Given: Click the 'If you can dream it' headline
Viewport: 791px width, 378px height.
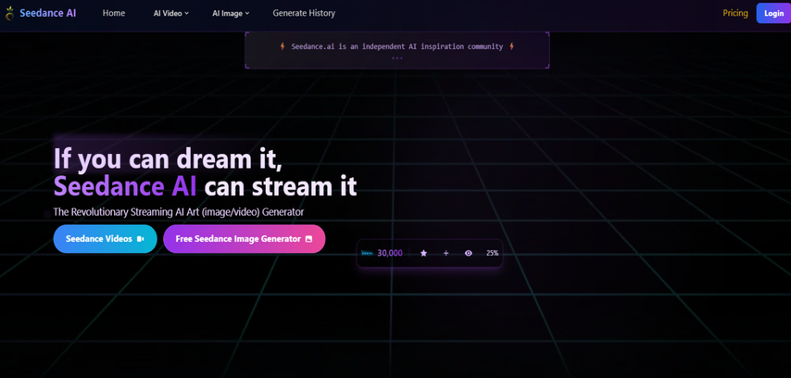Looking at the screenshot, I should pos(167,158).
